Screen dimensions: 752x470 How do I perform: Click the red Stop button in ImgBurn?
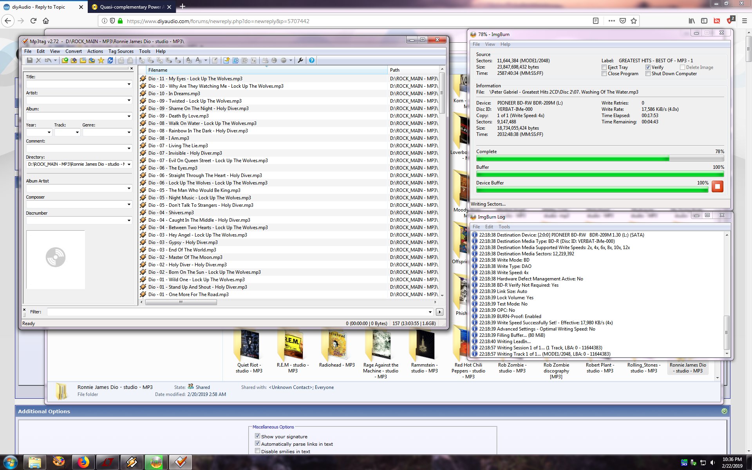pyautogui.click(x=718, y=186)
